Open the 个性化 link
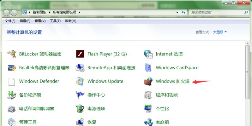The height and width of the screenshot is (126, 252). coord(162,109)
